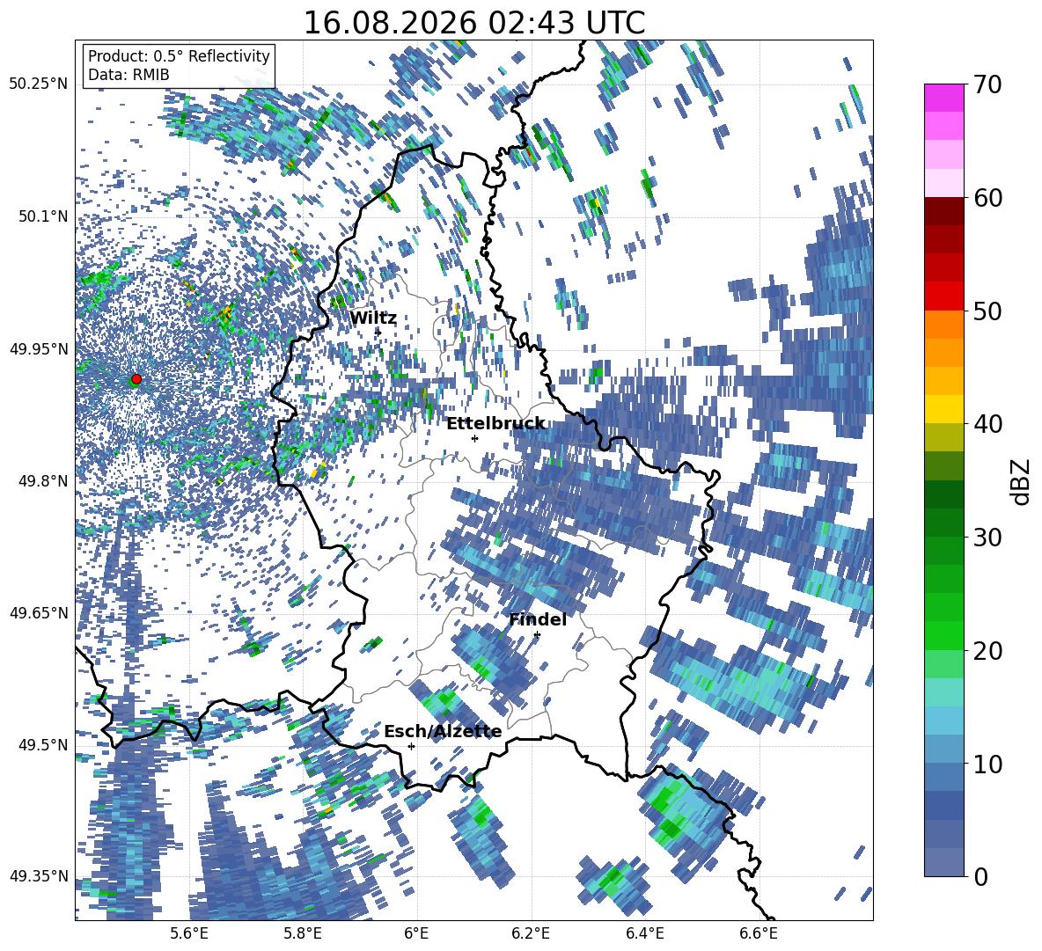The width and height of the screenshot is (1042, 951).
Task: Click the Wiltz station cross marker
Action: tap(378, 333)
